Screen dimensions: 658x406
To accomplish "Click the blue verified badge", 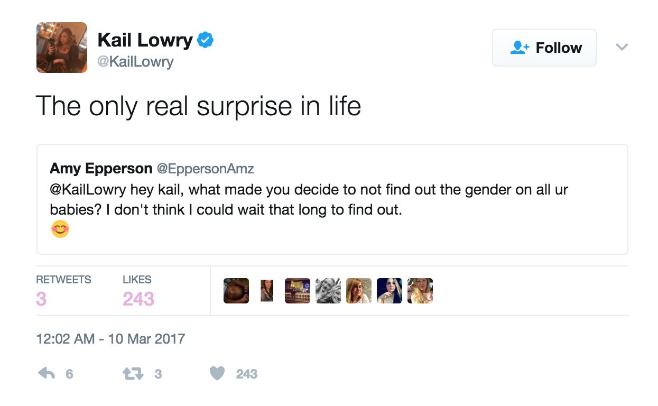I will coord(206,40).
